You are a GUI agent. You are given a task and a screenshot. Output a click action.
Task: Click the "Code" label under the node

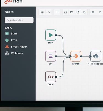pos(51,84)
